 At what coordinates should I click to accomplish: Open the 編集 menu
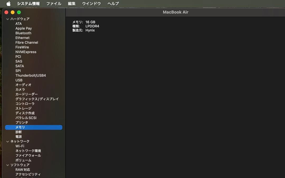coord(72,4)
